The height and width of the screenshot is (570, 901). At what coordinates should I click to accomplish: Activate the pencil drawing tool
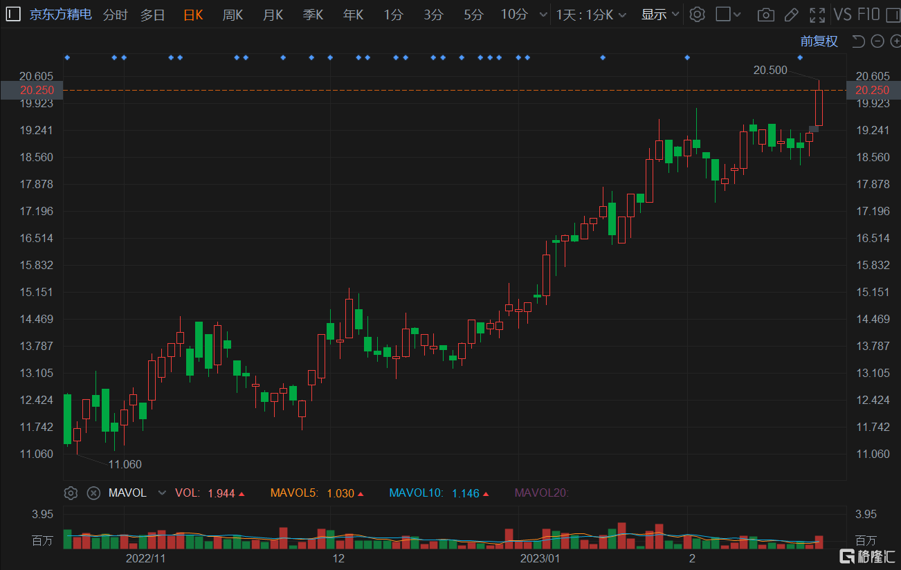click(x=792, y=15)
